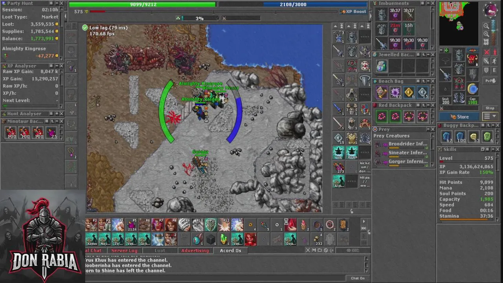This screenshot has width=503, height=283.
Task: Toggle PvP mode button
Action: (490, 81)
